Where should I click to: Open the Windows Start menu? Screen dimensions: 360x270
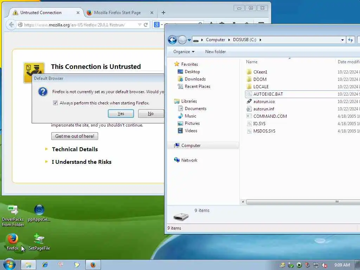9,264
